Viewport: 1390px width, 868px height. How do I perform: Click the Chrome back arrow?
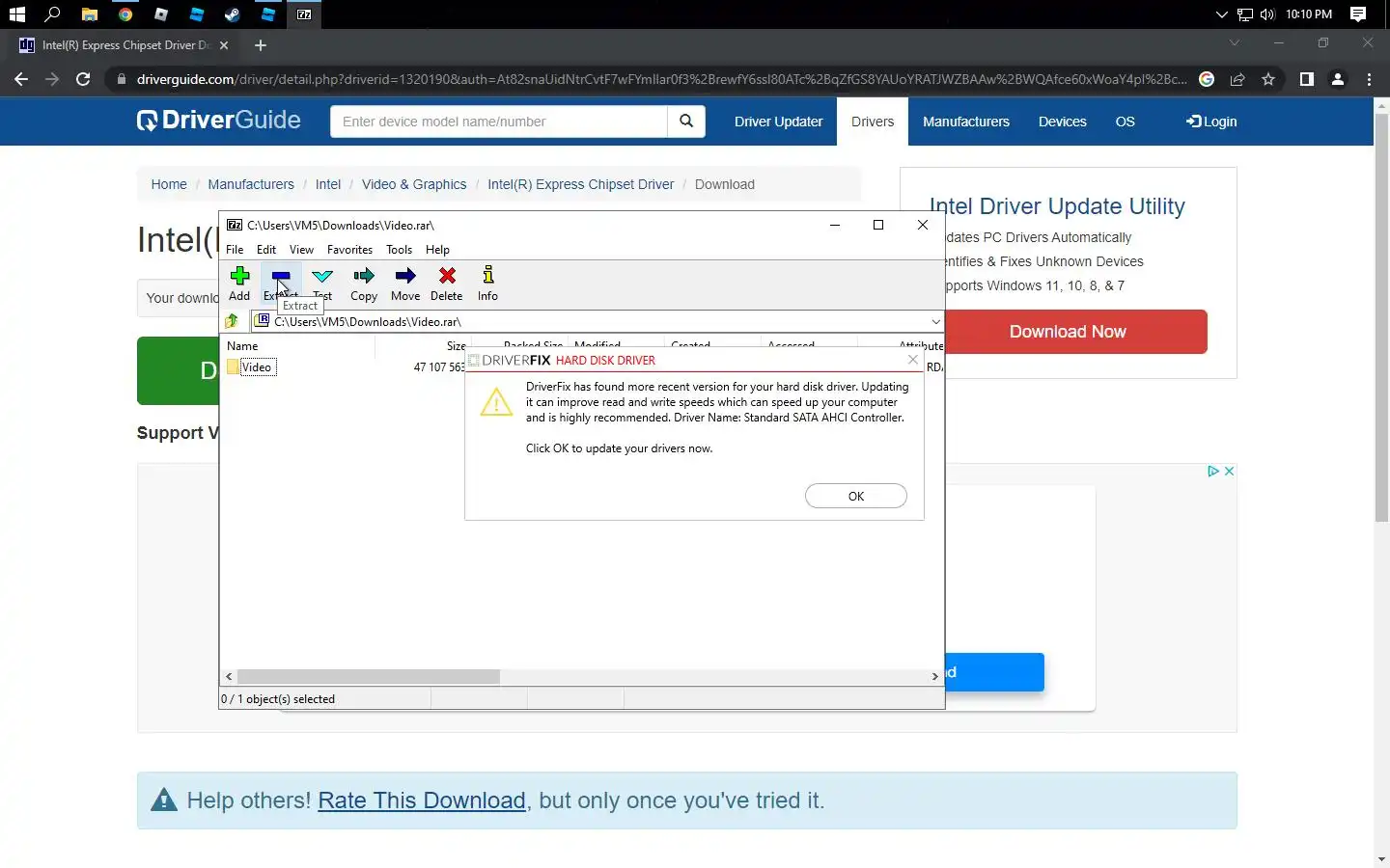tap(21, 79)
